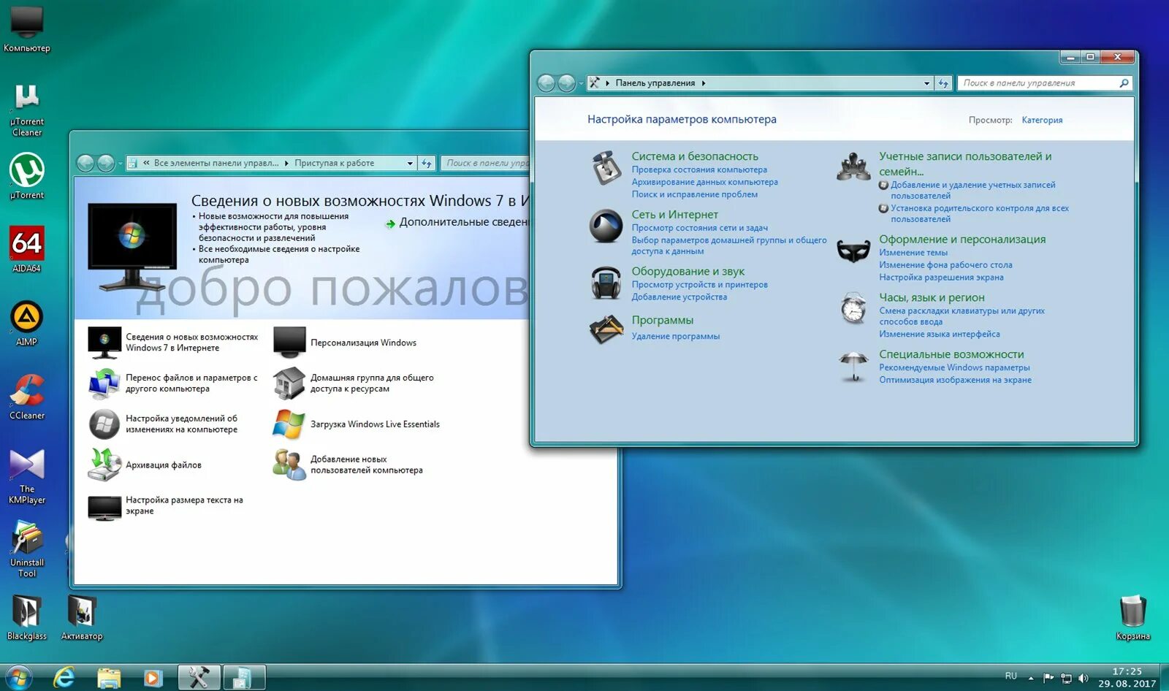1169x691 pixels.
Task: Click the RU language indicator
Action: 1010,676
